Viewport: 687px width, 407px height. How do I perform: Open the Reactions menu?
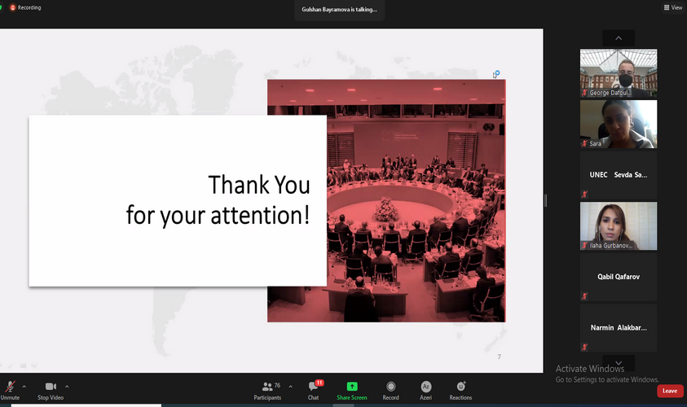pyautogui.click(x=460, y=389)
